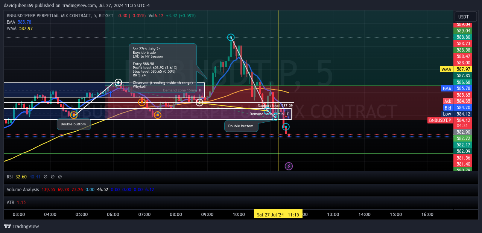Click the blue EMA price tag
Screen dimensions: 482x233
(x=447, y=88)
